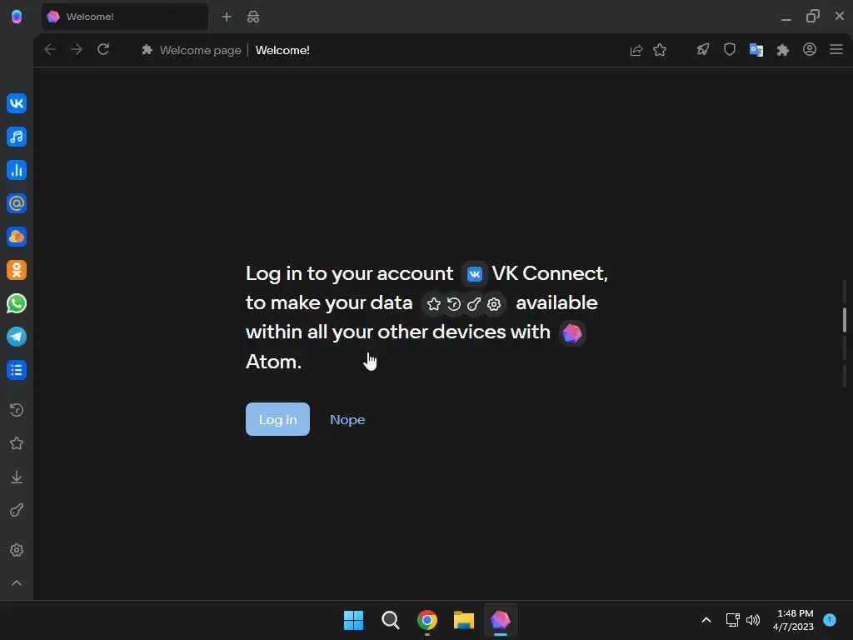Click the page vertical scrollbar thumb
Image resolution: width=853 pixels, height=640 pixels.
pos(845,319)
